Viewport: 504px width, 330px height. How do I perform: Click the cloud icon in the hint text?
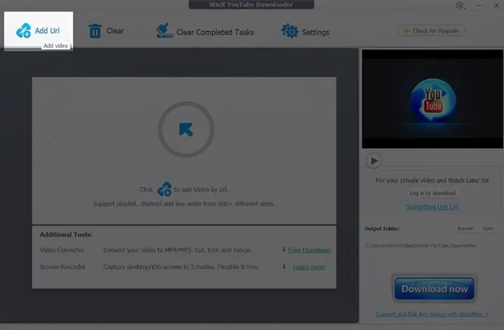click(164, 189)
